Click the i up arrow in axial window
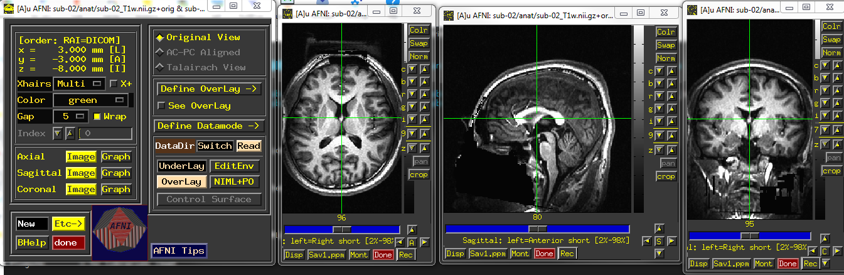Viewport: 844px width, 275px height. (x=424, y=119)
